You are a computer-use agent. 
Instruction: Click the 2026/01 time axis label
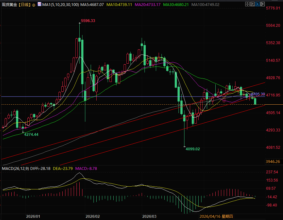(33, 217)
